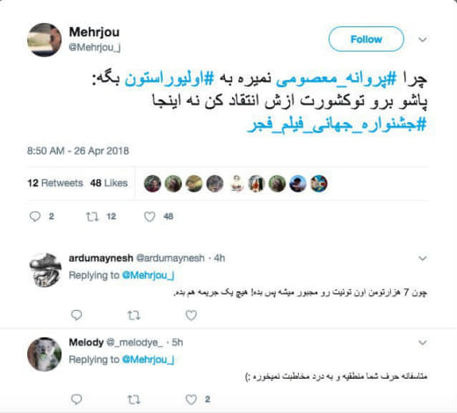Expand the options chevron on ardumaynesh's reply
Viewport: 457px width, 413px height.
423,258
